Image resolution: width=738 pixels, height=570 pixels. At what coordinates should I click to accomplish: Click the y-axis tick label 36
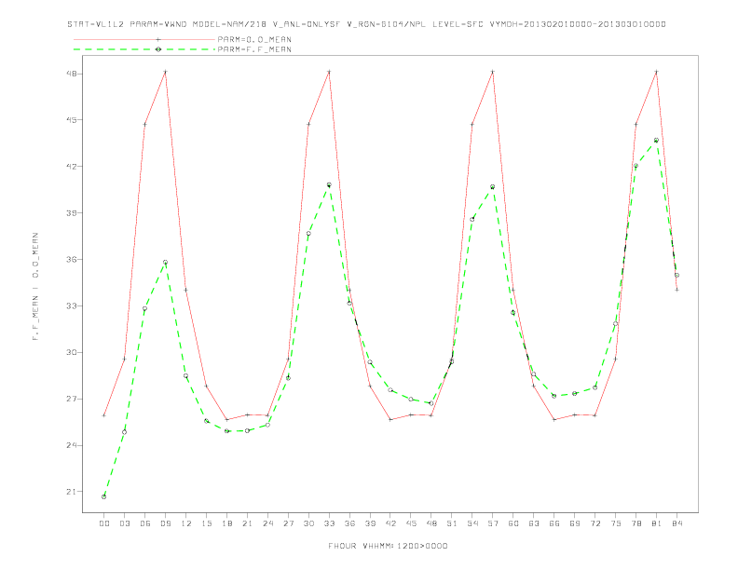click(x=71, y=259)
